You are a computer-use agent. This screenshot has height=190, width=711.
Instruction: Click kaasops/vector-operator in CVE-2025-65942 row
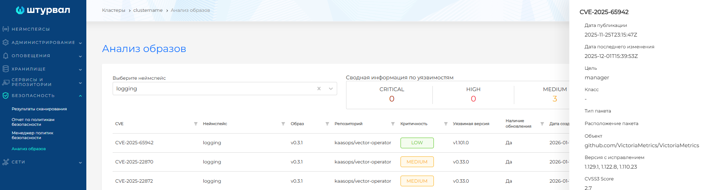[x=363, y=143]
